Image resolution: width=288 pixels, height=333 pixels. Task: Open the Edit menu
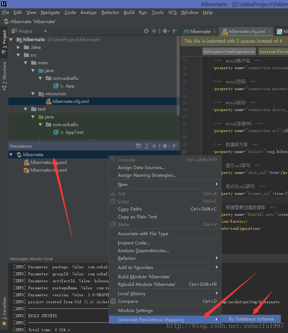[18, 12]
